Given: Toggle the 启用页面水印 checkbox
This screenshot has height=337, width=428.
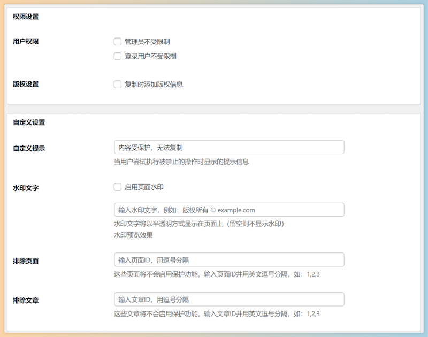Looking at the screenshot, I should [x=118, y=187].
